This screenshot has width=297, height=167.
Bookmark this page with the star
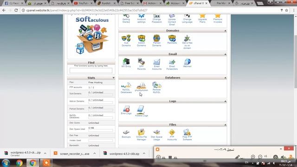tap(287, 10)
